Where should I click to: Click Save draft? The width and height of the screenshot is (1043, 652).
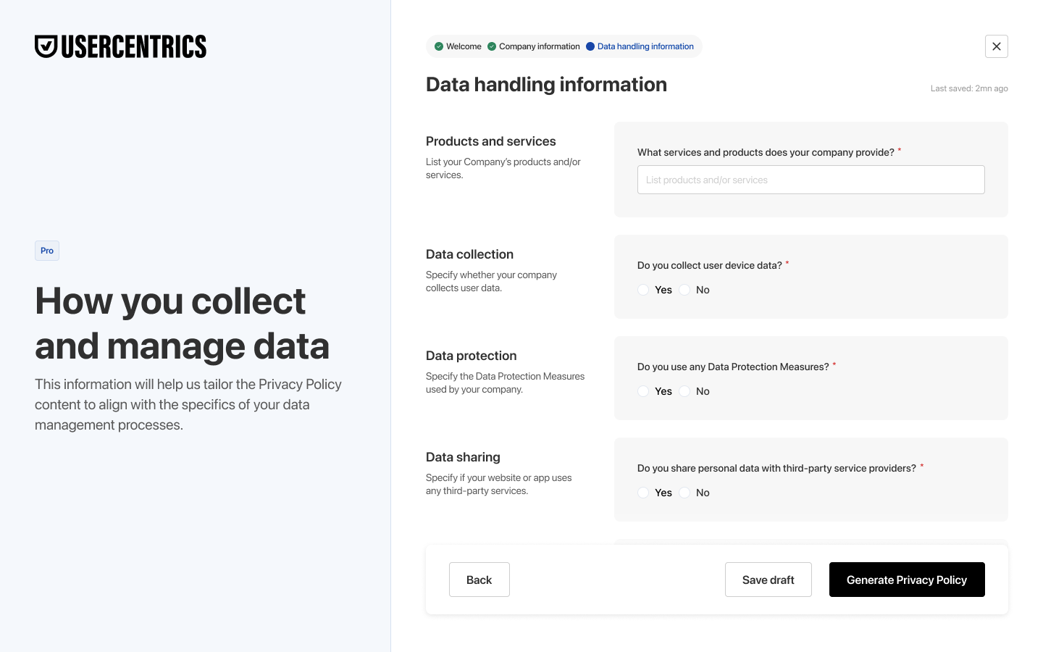click(x=768, y=580)
